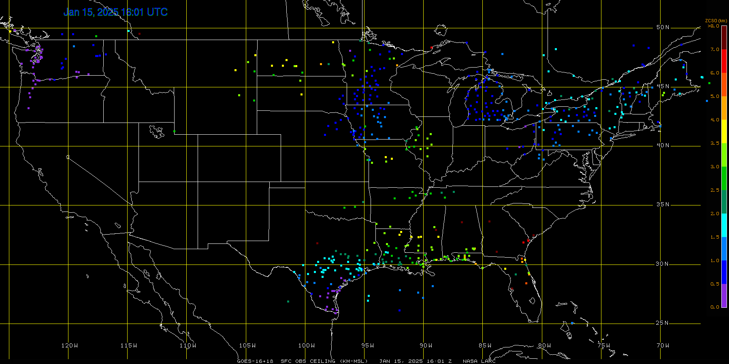Click the 2.5 legend value

pos(715,190)
